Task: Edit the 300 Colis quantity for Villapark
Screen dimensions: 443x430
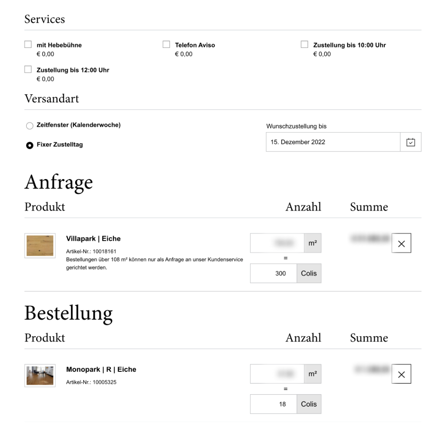Action: (x=272, y=273)
